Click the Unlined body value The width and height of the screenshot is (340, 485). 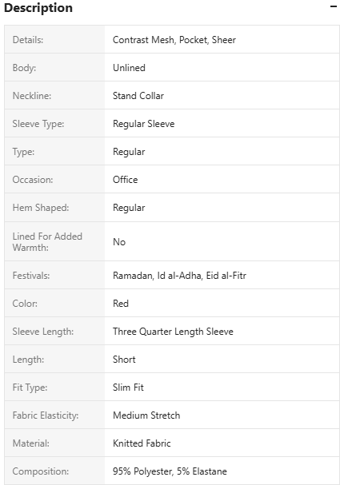point(129,68)
